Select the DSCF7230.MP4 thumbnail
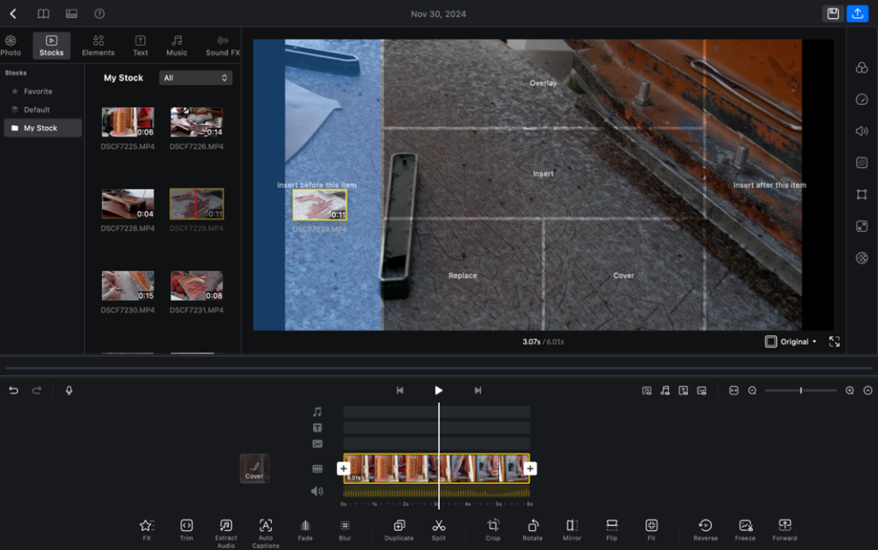The height and width of the screenshot is (550, 878). 128,286
